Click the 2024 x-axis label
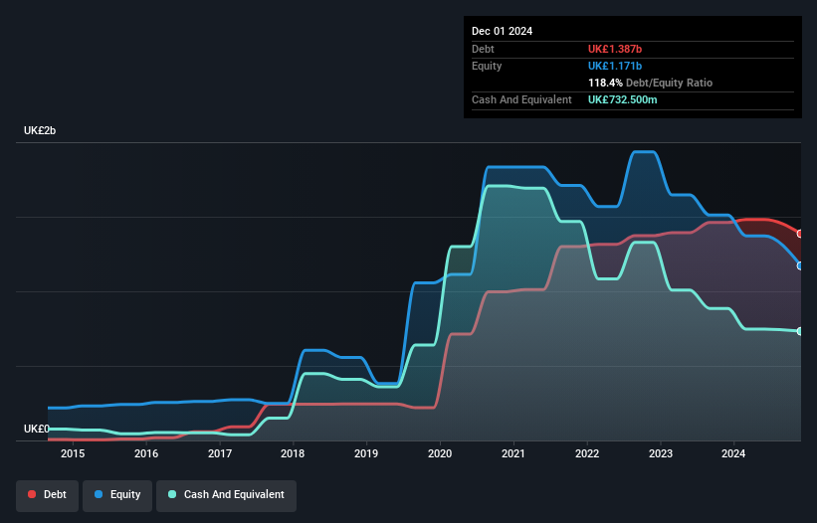The width and height of the screenshot is (817, 523). pos(733,453)
